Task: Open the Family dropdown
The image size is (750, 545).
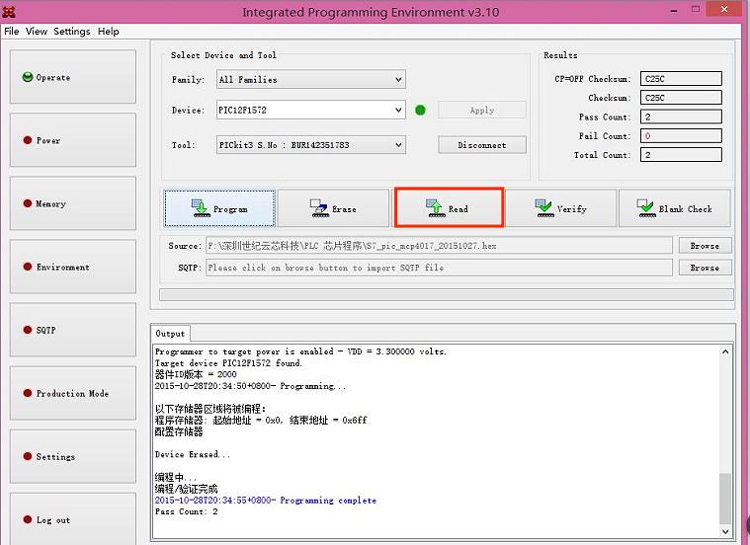Action: [311, 79]
